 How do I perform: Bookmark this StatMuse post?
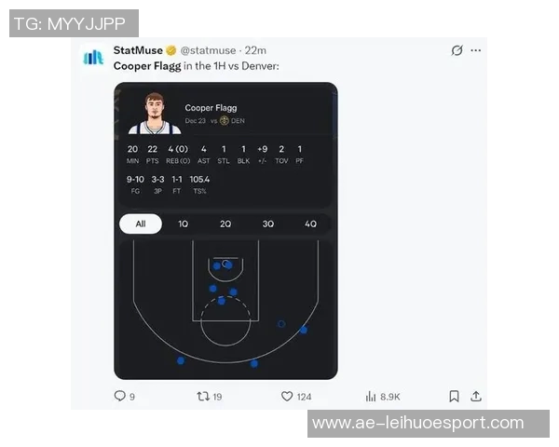[x=454, y=396]
